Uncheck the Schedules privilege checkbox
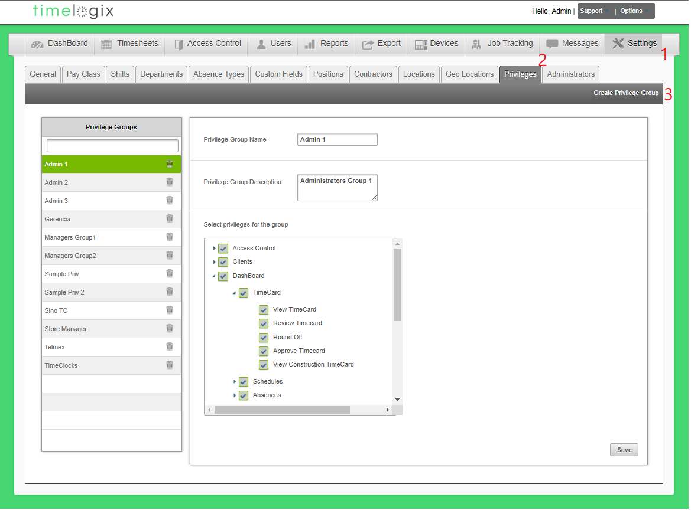The image size is (691, 510). [x=244, y=382]
